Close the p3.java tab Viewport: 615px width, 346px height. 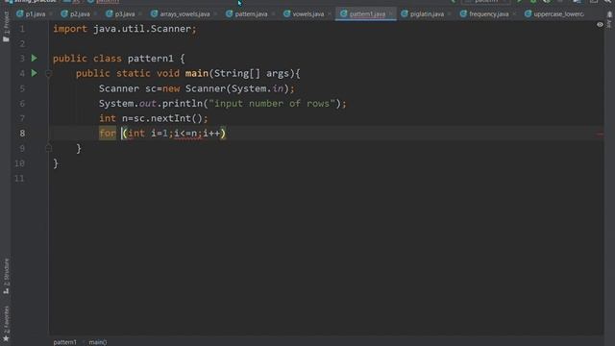point(140,14)
